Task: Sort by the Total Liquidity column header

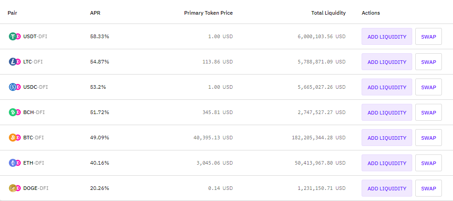Action: coord(328,13)
